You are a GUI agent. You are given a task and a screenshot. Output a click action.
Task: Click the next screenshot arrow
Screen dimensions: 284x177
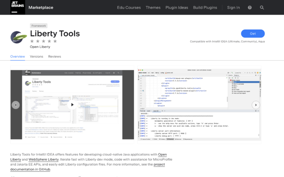tap(256, 105)
